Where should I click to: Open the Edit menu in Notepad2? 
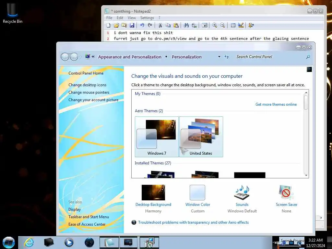[x=120, y=18]
